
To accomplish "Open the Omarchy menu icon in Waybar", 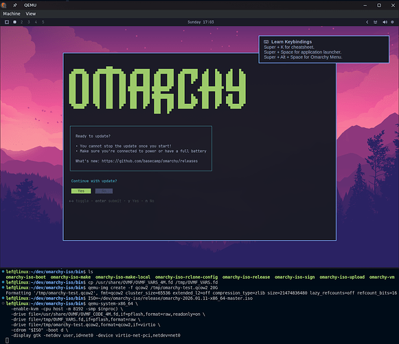I will [7, 22].
